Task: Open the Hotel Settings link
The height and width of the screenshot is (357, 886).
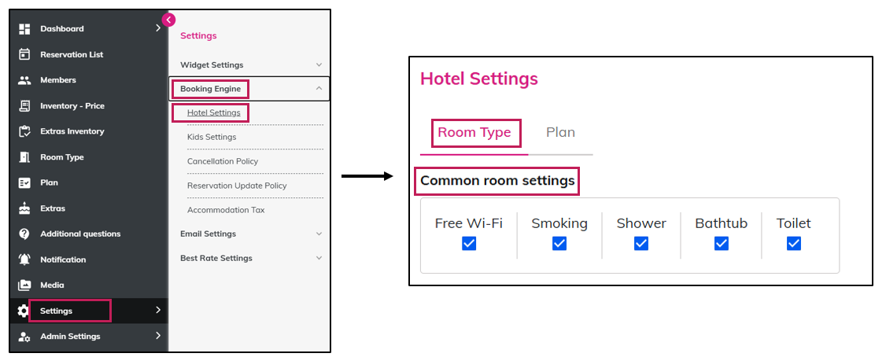Action: [214, 112]
